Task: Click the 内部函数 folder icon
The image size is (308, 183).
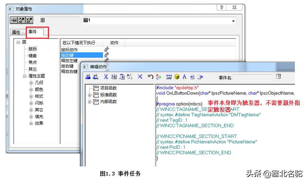Action: [96, 102]
